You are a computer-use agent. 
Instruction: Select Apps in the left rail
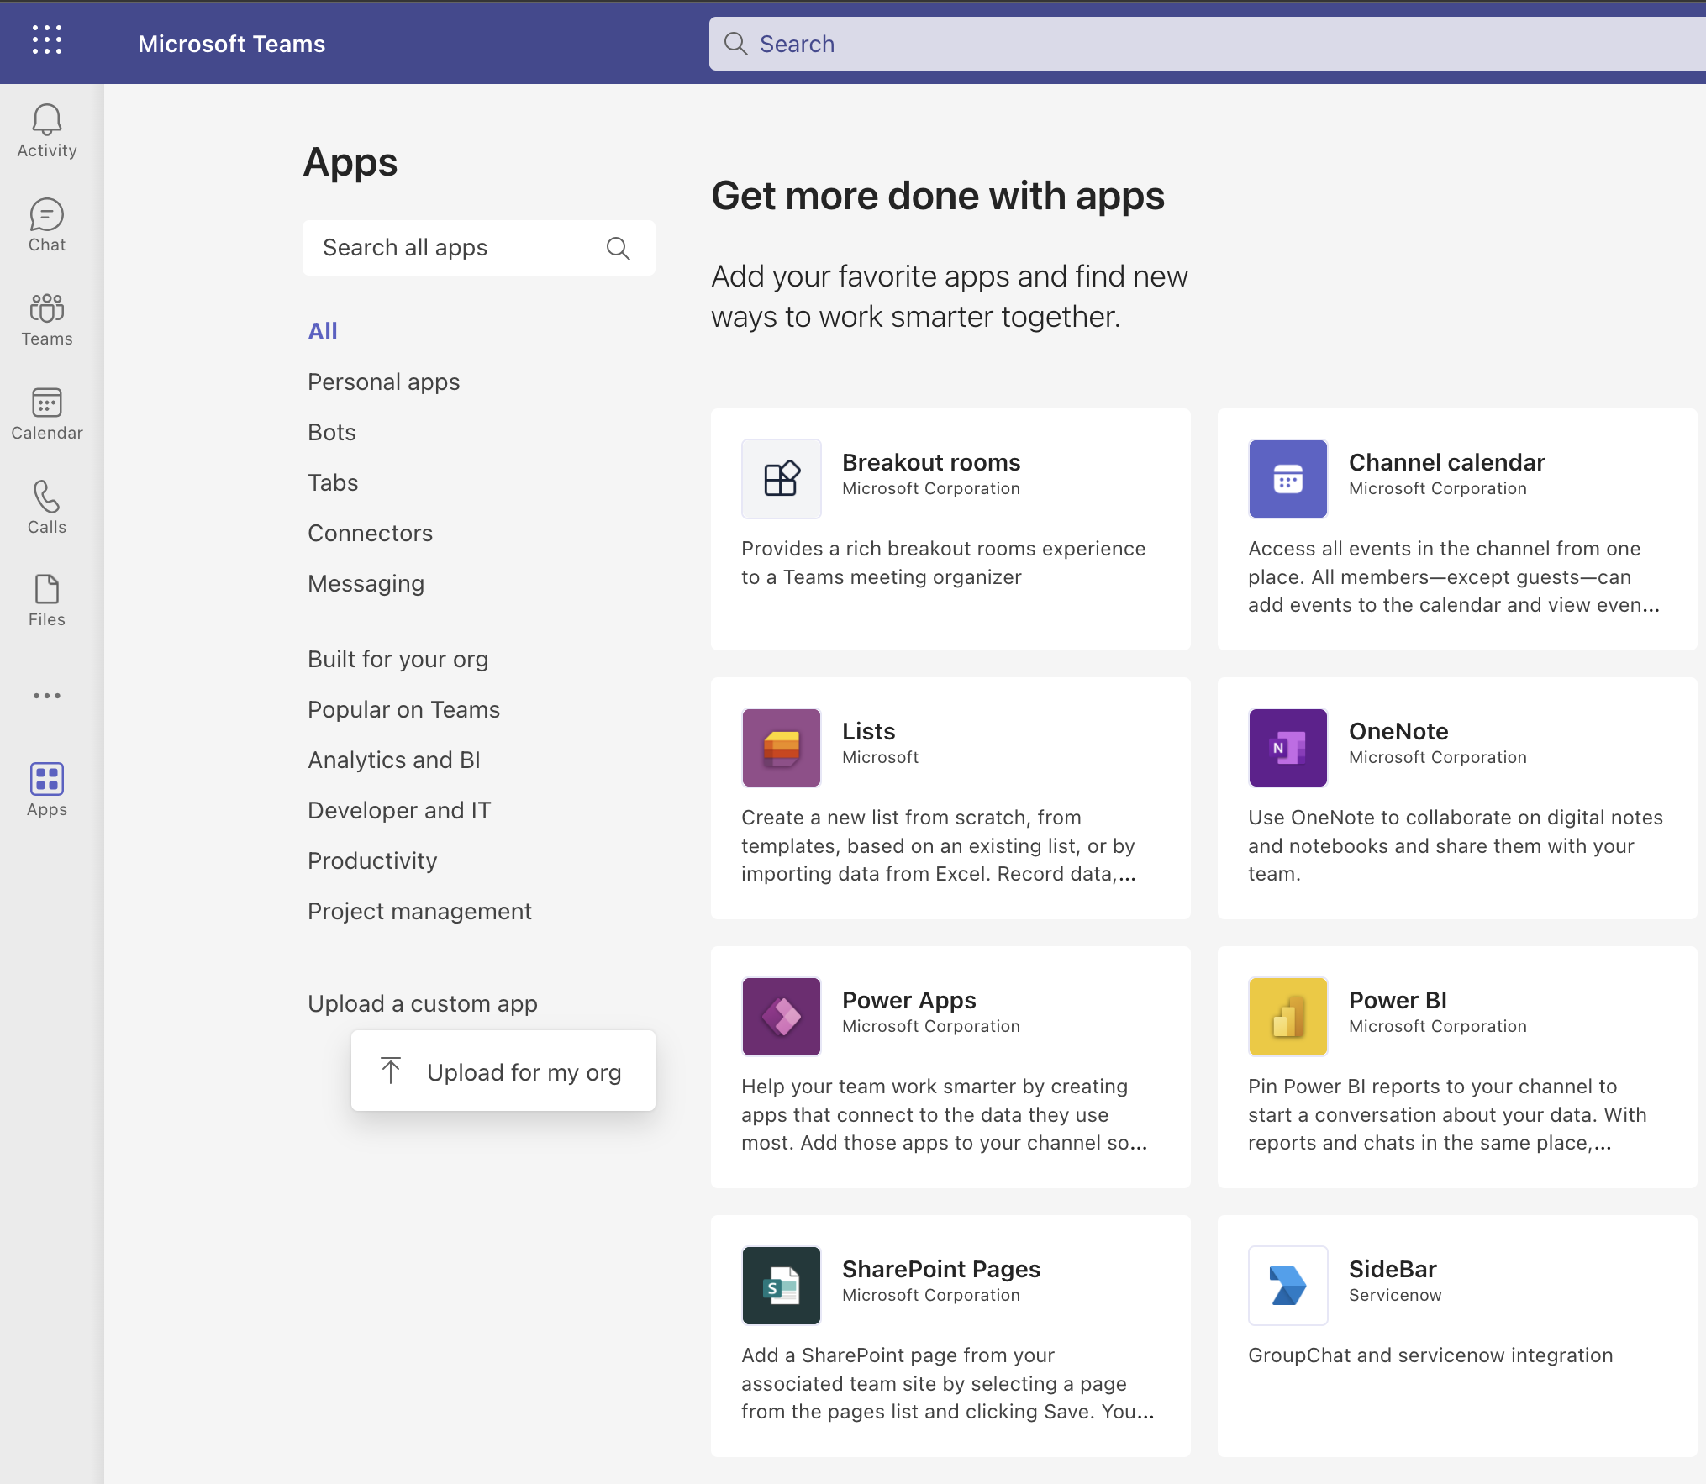(47, 790)
